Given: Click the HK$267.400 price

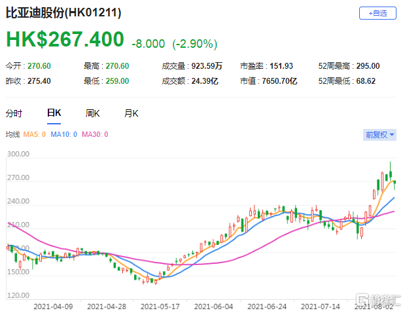Looking at the screenshot, I should tap(65, 39).
